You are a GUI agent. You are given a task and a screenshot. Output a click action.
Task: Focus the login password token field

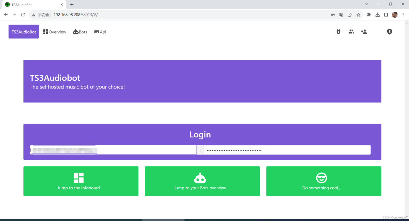coord(287,150)
